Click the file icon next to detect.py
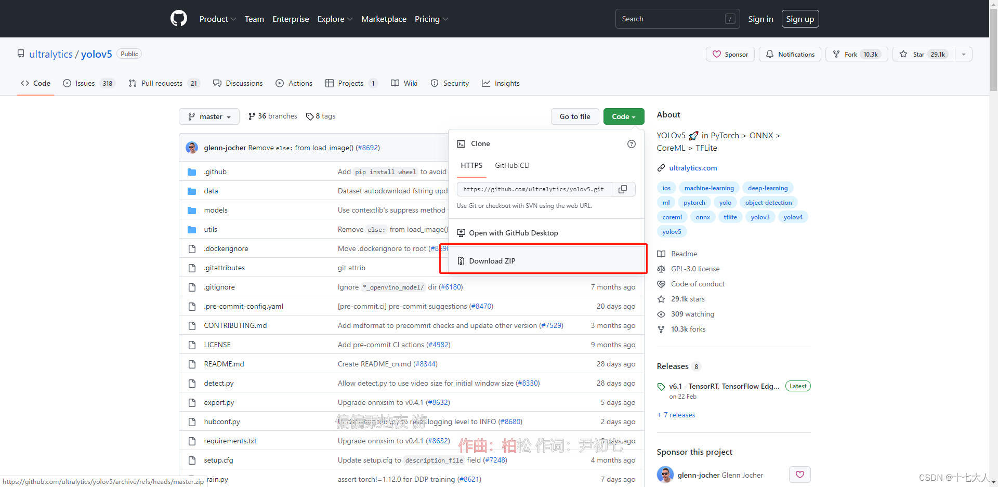998x487 pixels. 192,384
